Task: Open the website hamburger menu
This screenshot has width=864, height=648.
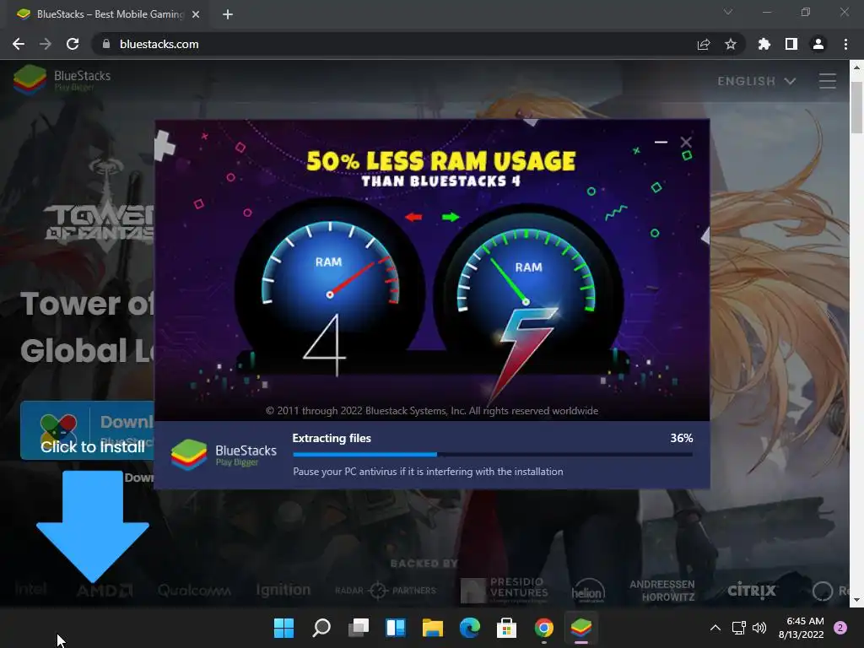Action: coord(827,81)
